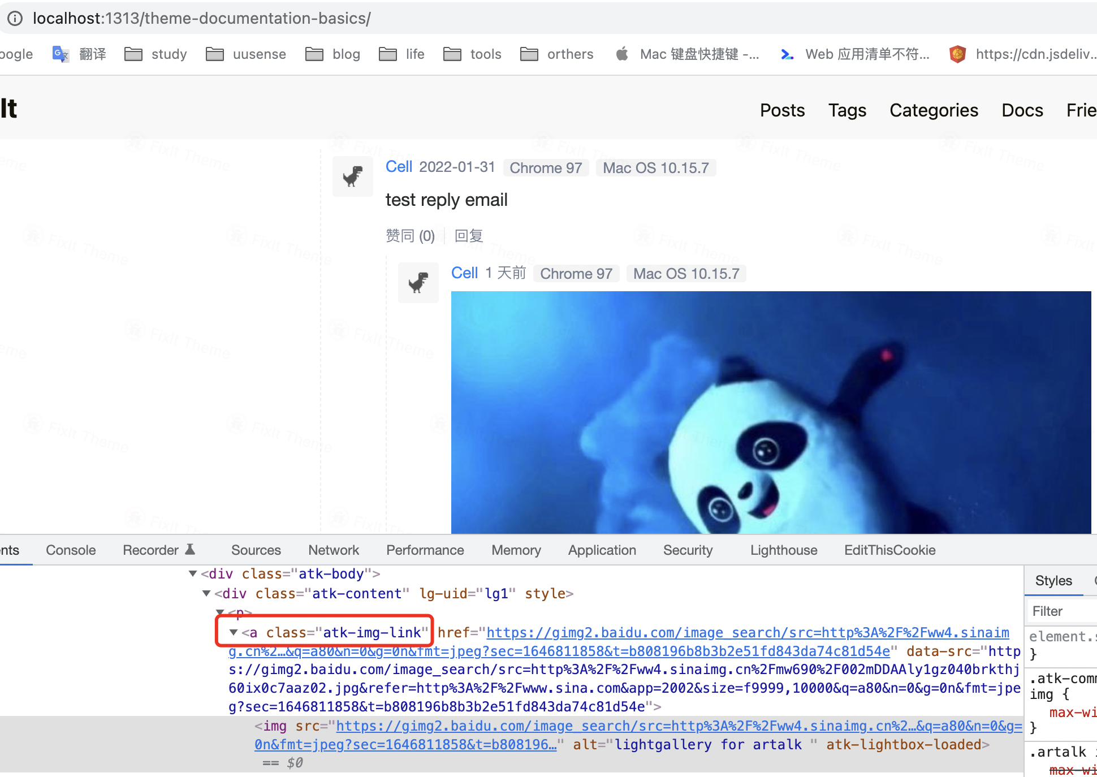Open the Categories navigation menu

pyautogui.click(x=934, y=110)
